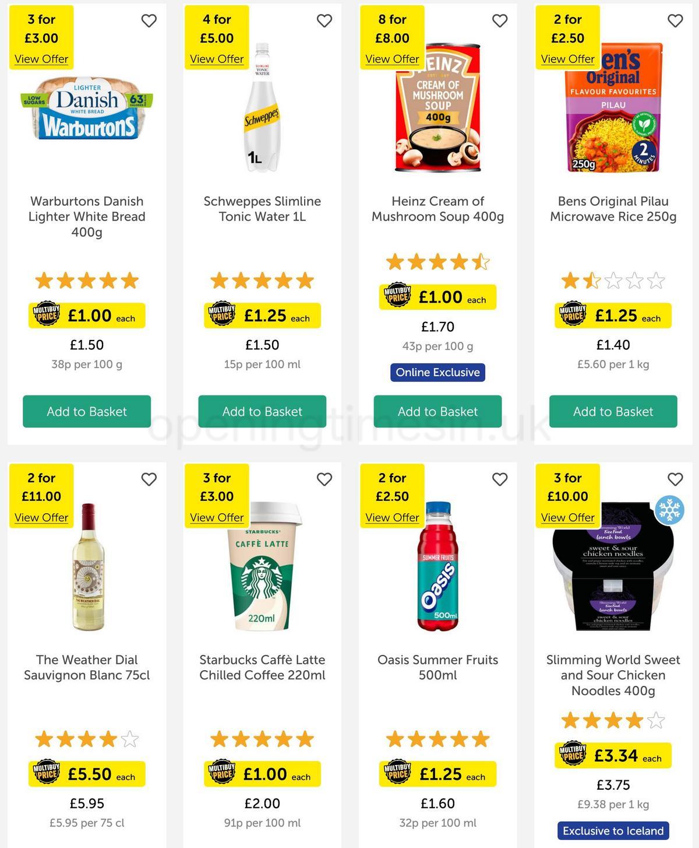Click the heart icon on Bens Original Pilau Rice

(x=675, y=20)
